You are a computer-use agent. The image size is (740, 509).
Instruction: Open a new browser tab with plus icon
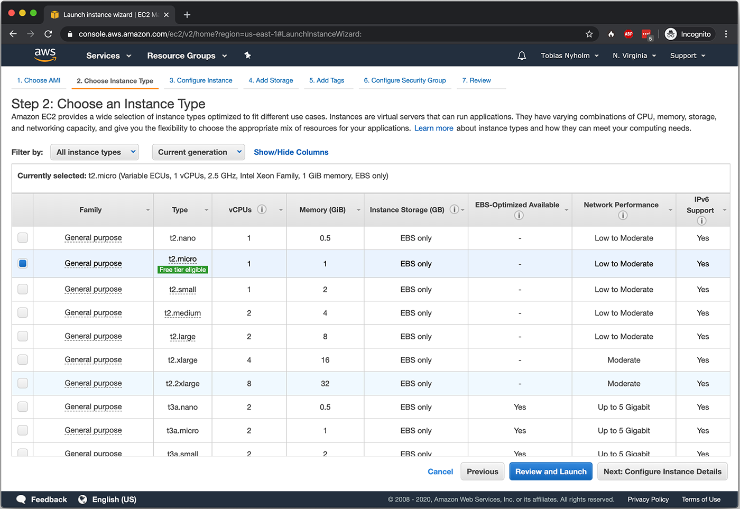coord(187,15)
